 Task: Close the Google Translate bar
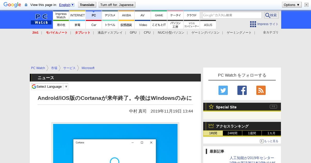pos(306,5)
